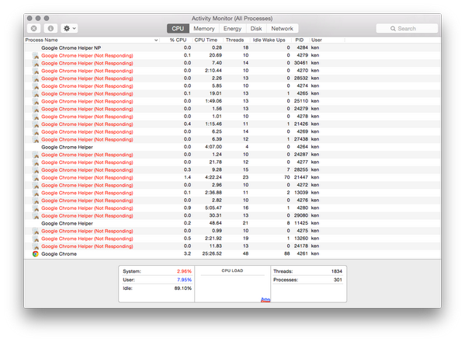Switch to the CPU tab

pos(178,29)
